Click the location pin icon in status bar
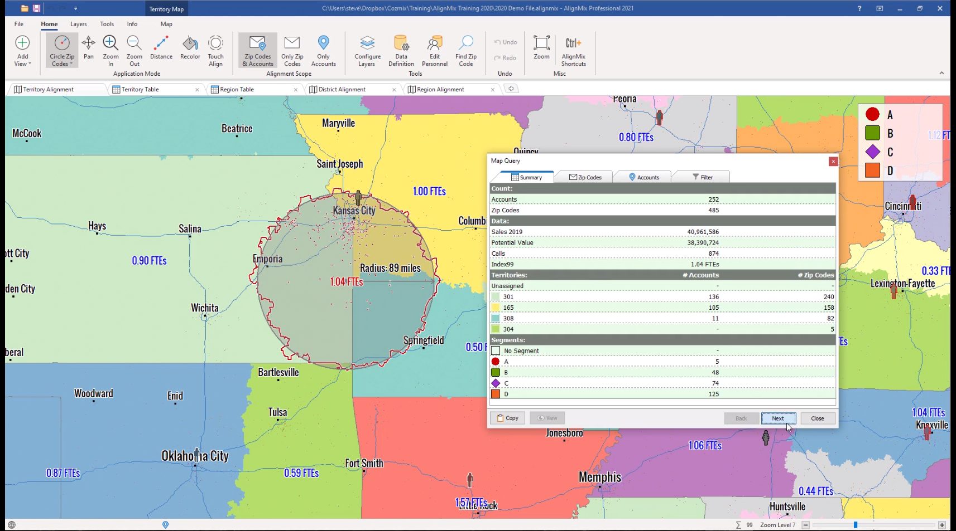Screen dimensions: 956x531 click(165, 525)
